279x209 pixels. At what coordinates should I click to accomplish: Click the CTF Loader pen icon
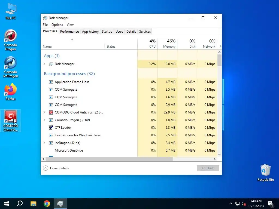[x=51, y=128]
